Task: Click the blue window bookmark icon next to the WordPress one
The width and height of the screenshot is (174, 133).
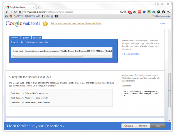Action: pos(52,16)
